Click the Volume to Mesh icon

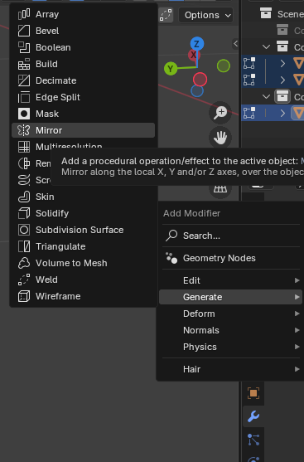pos(24,263)
